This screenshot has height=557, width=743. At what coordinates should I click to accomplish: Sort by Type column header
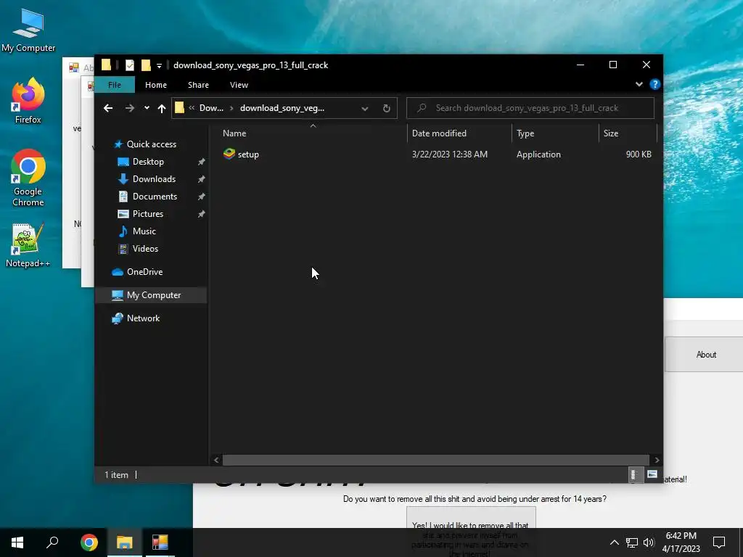(x=555, y=133)
